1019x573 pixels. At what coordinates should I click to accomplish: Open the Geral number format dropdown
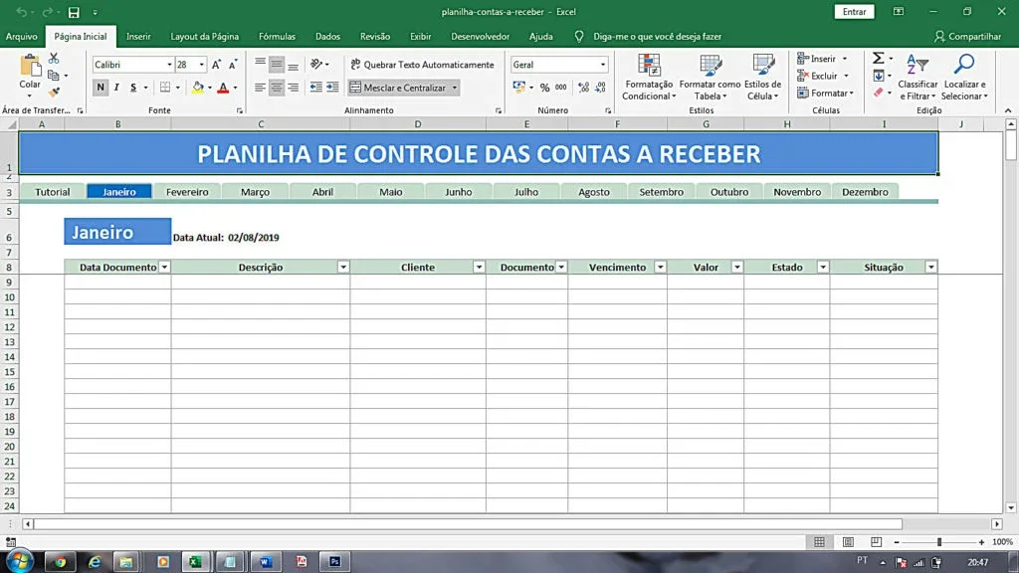[602, 65]
